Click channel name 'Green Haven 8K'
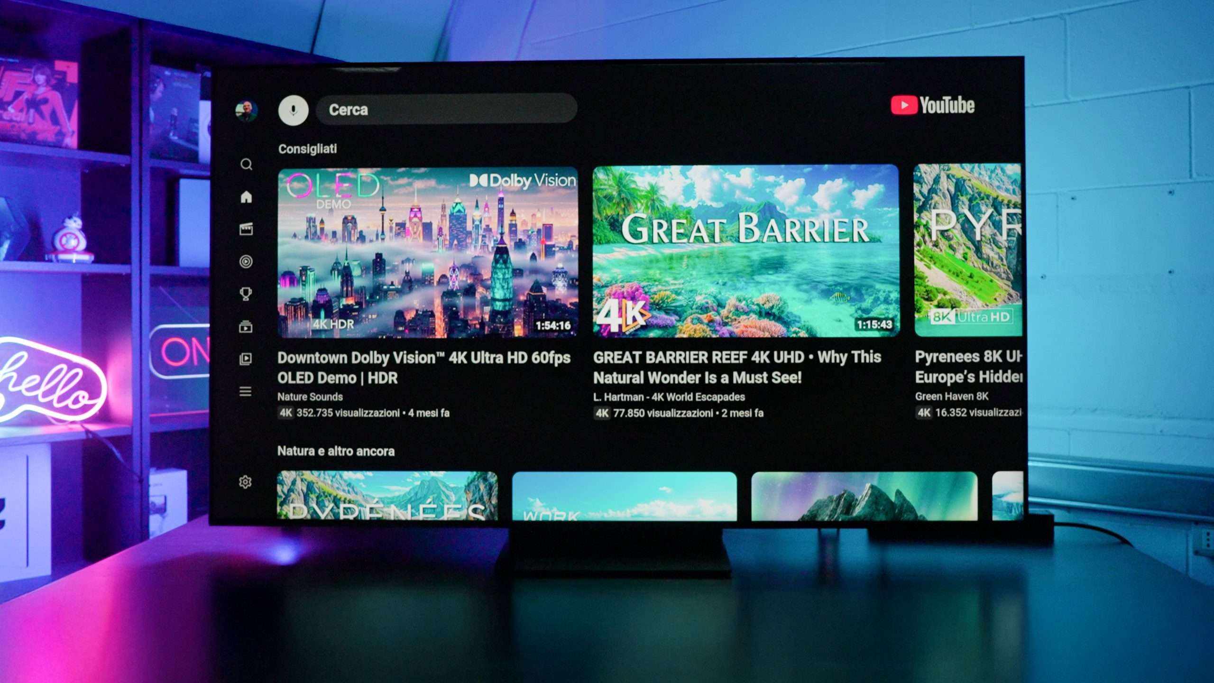Screen dimensions: 1214x683 point(952,396)
